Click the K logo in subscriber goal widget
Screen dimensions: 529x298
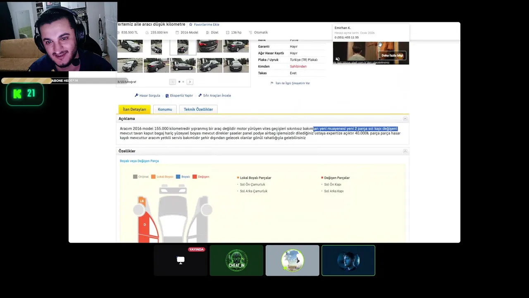[x=17, y=94]
